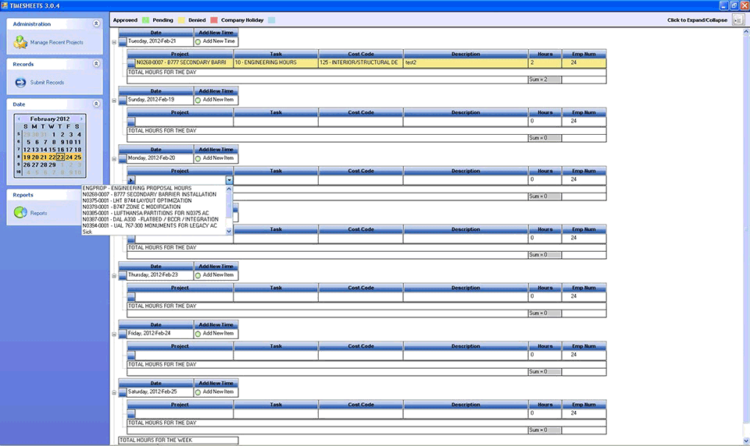Click main panel scroll up arrow
750x446 pixels.
pyautogui.click(x=745, y=31)
